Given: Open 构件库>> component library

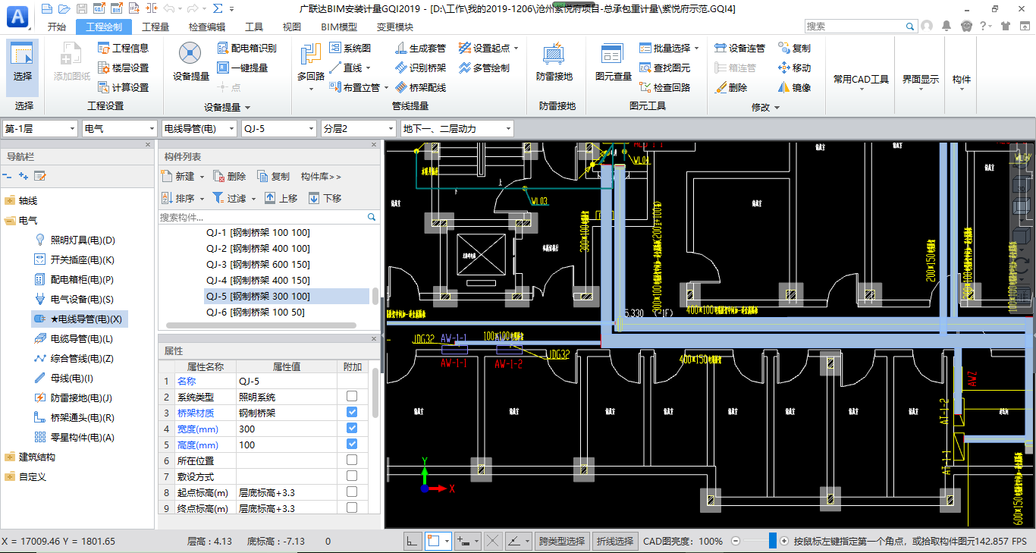Looking at the screenshot, I should click(x=321, y=176).
